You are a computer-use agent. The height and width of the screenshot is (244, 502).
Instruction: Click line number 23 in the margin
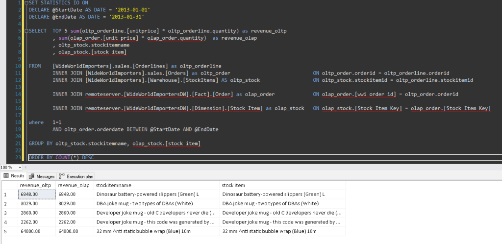pos(18,157)
